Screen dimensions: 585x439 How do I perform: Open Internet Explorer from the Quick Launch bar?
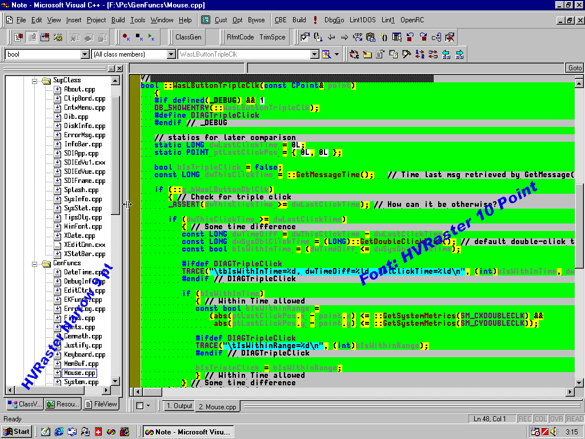59,432
